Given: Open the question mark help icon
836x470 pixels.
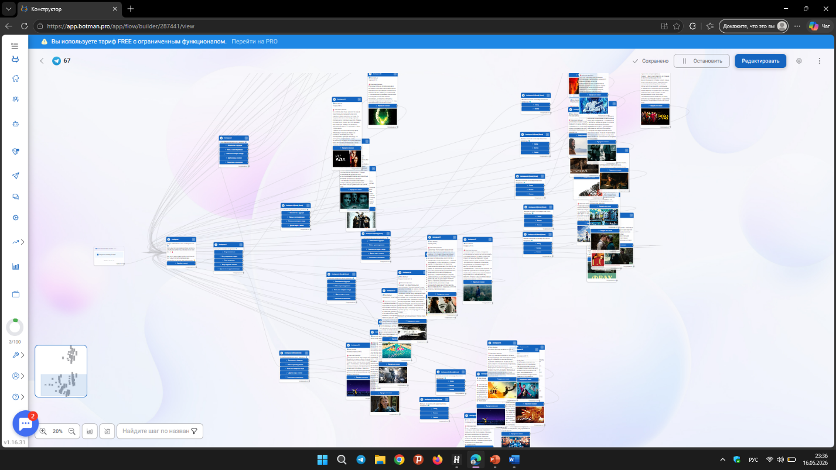Looking at the screenshot, I should 15,397.
